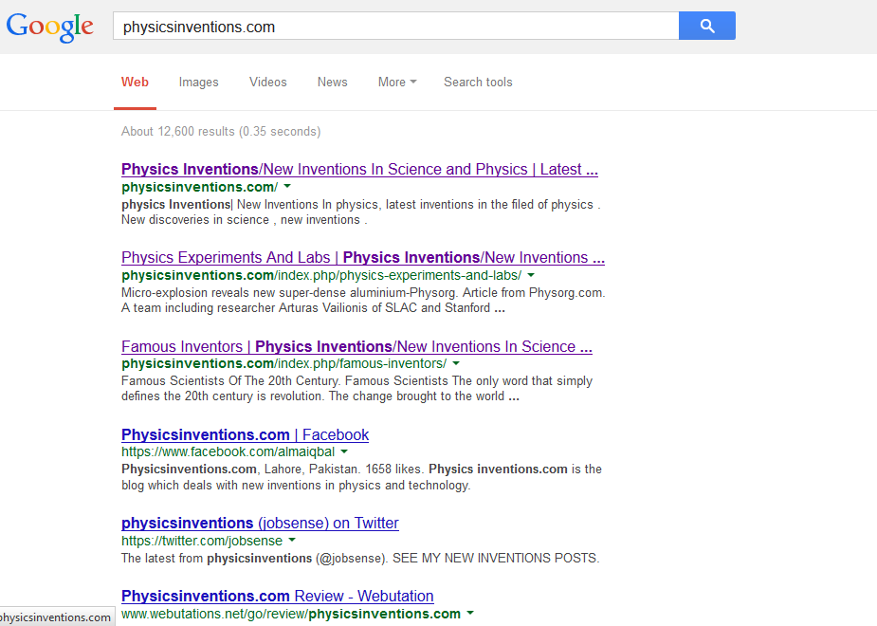Viewport: 877px width, 626px height.
Task: Expand arrow beside famous-inventors URL
Action: tap(456, 363)
